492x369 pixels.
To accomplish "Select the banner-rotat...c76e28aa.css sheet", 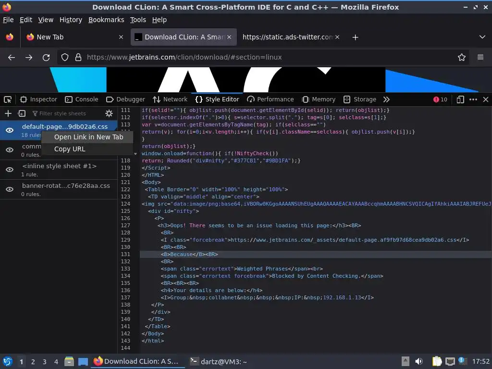I will (x=59, y=189).
